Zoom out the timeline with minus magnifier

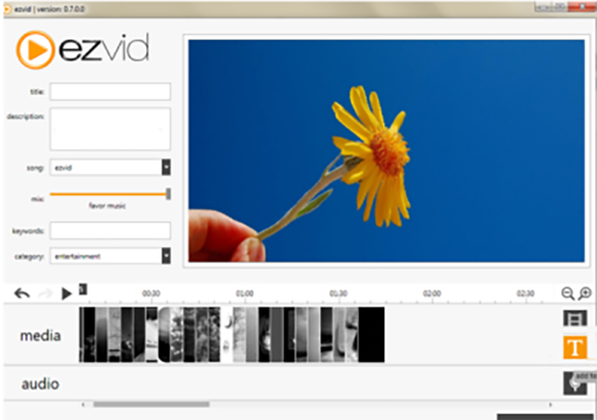568,294
